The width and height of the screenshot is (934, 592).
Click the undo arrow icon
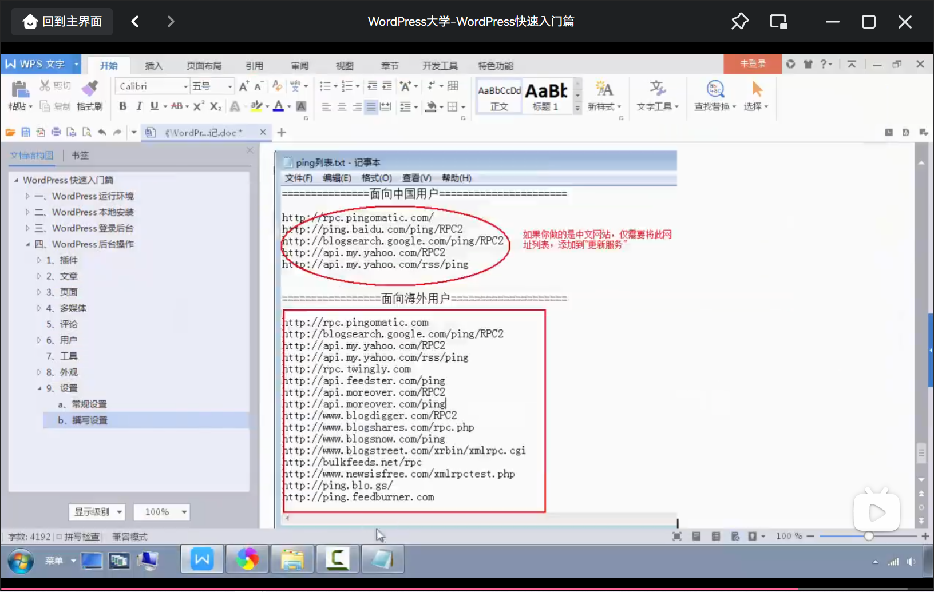coord(102,132)
